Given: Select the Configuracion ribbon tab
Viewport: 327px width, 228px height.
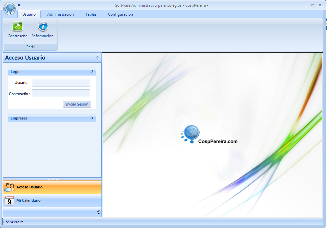Looking at the screenshot, I should [120, 14].
